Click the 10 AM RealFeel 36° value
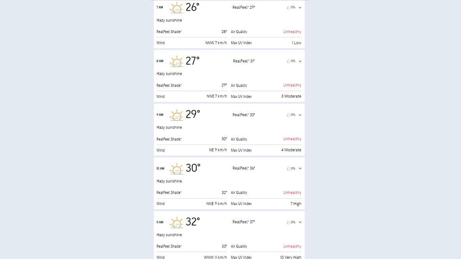Screen dimensions: 461x259 (x=244, y=168)
